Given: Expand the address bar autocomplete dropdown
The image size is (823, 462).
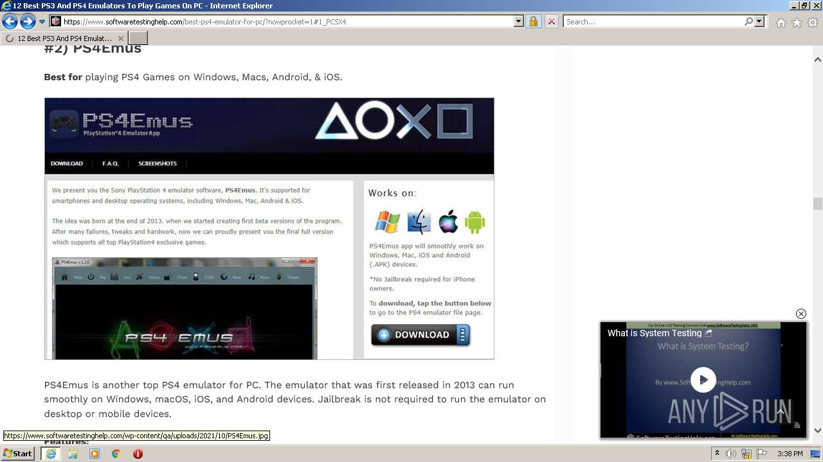Looking at the screenshot, I should (519, 21).
